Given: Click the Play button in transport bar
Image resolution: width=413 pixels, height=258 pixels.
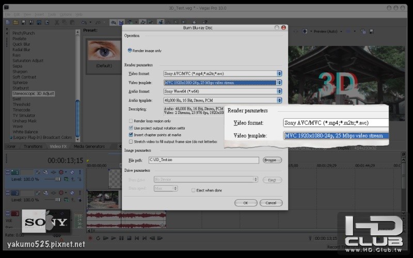Looking at the screenshot, I should coord(114,238).
